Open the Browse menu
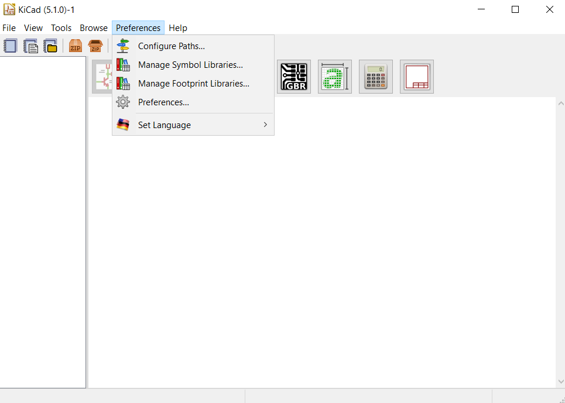 pos(93,27)
